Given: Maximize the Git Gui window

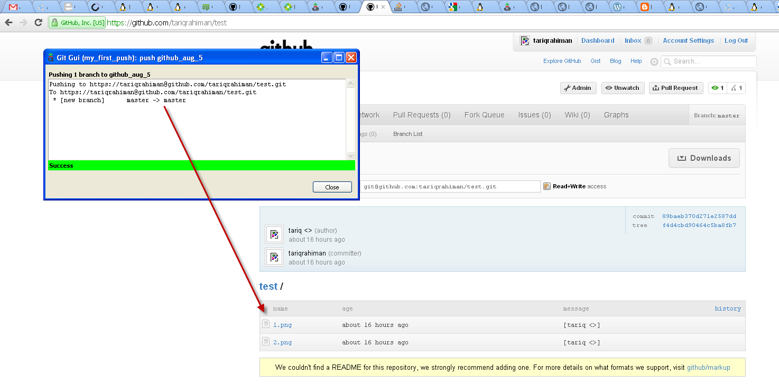Looking at the screenshot, I should 339,57.
